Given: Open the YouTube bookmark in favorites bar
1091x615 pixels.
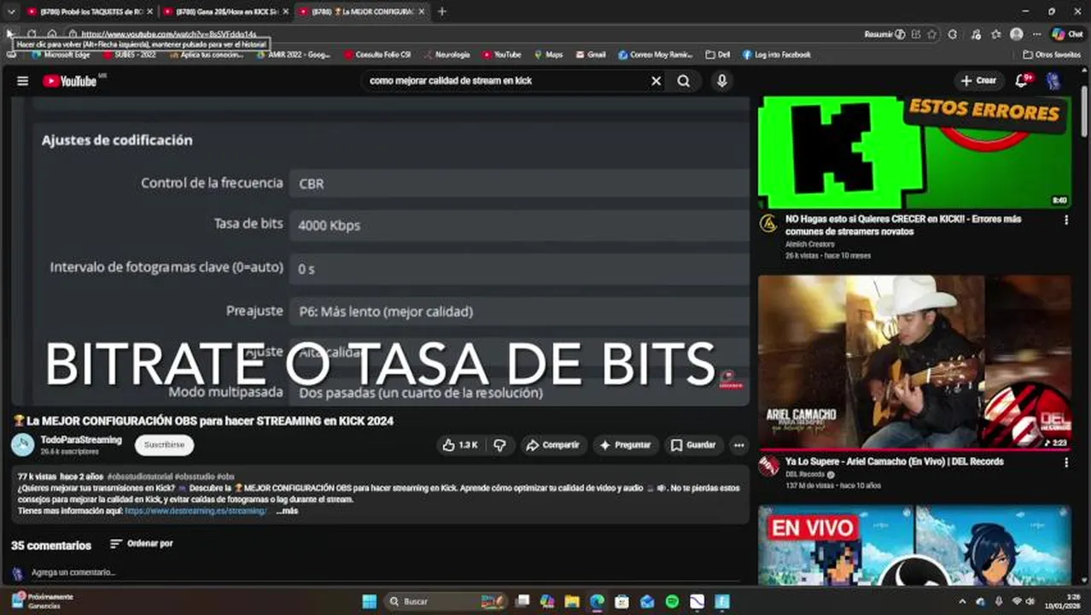Looking at the screenshot, I should 501,54.
